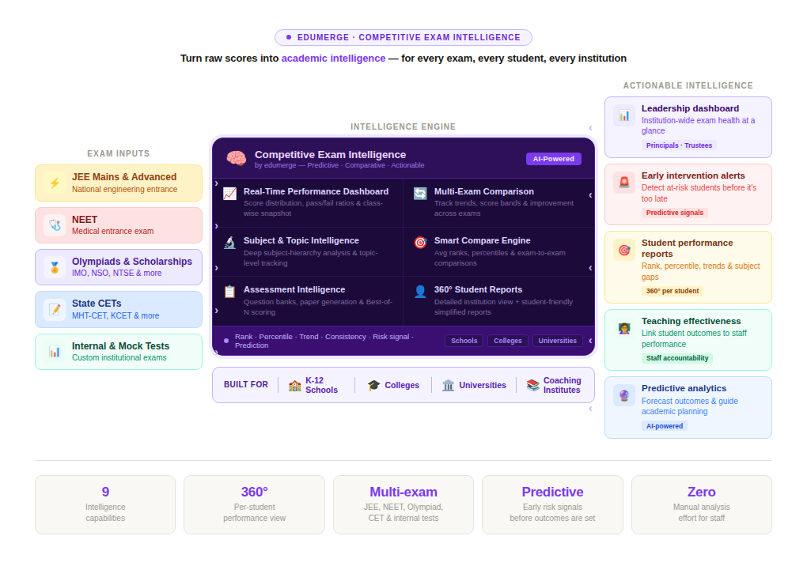Viewport: 807px width, 566px height.
Task: Click the Staff accountability tag
Action: click(676, 358)
